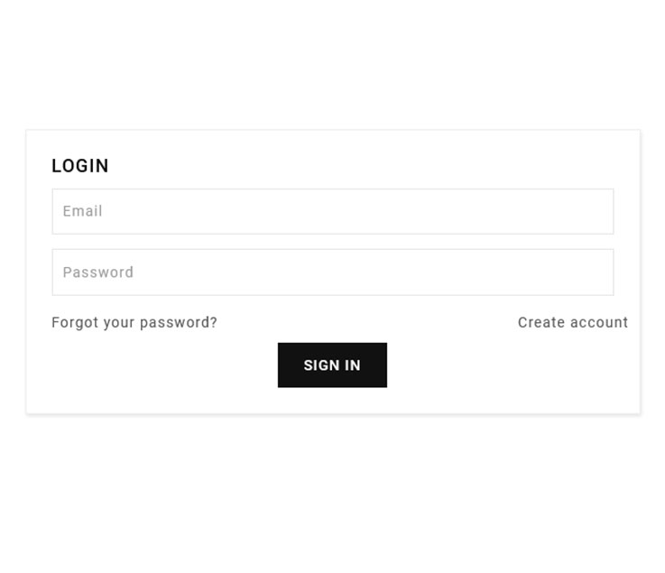Follow the Create account link
This screenshot has width=665, height=573.
click(x=572, y=322)
